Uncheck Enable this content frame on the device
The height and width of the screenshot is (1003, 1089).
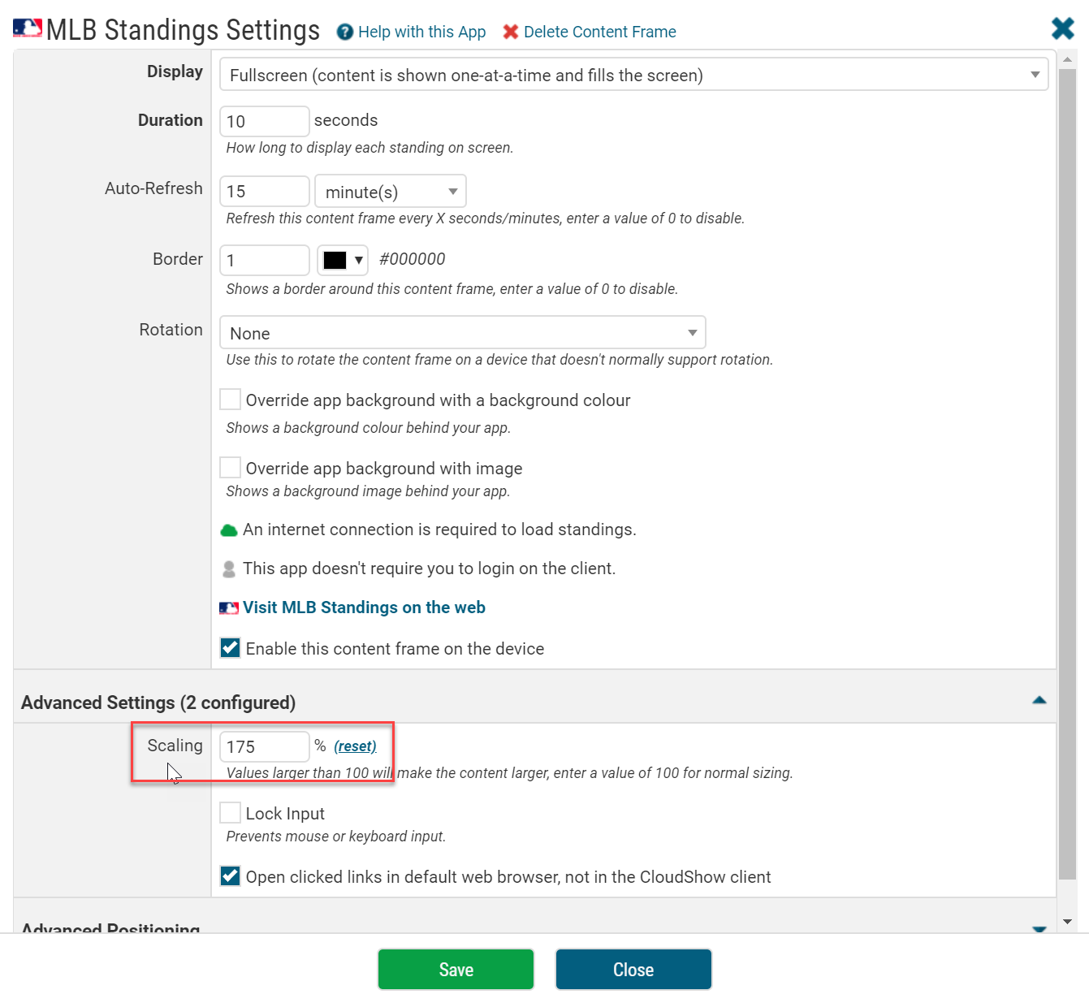point(231,648)
